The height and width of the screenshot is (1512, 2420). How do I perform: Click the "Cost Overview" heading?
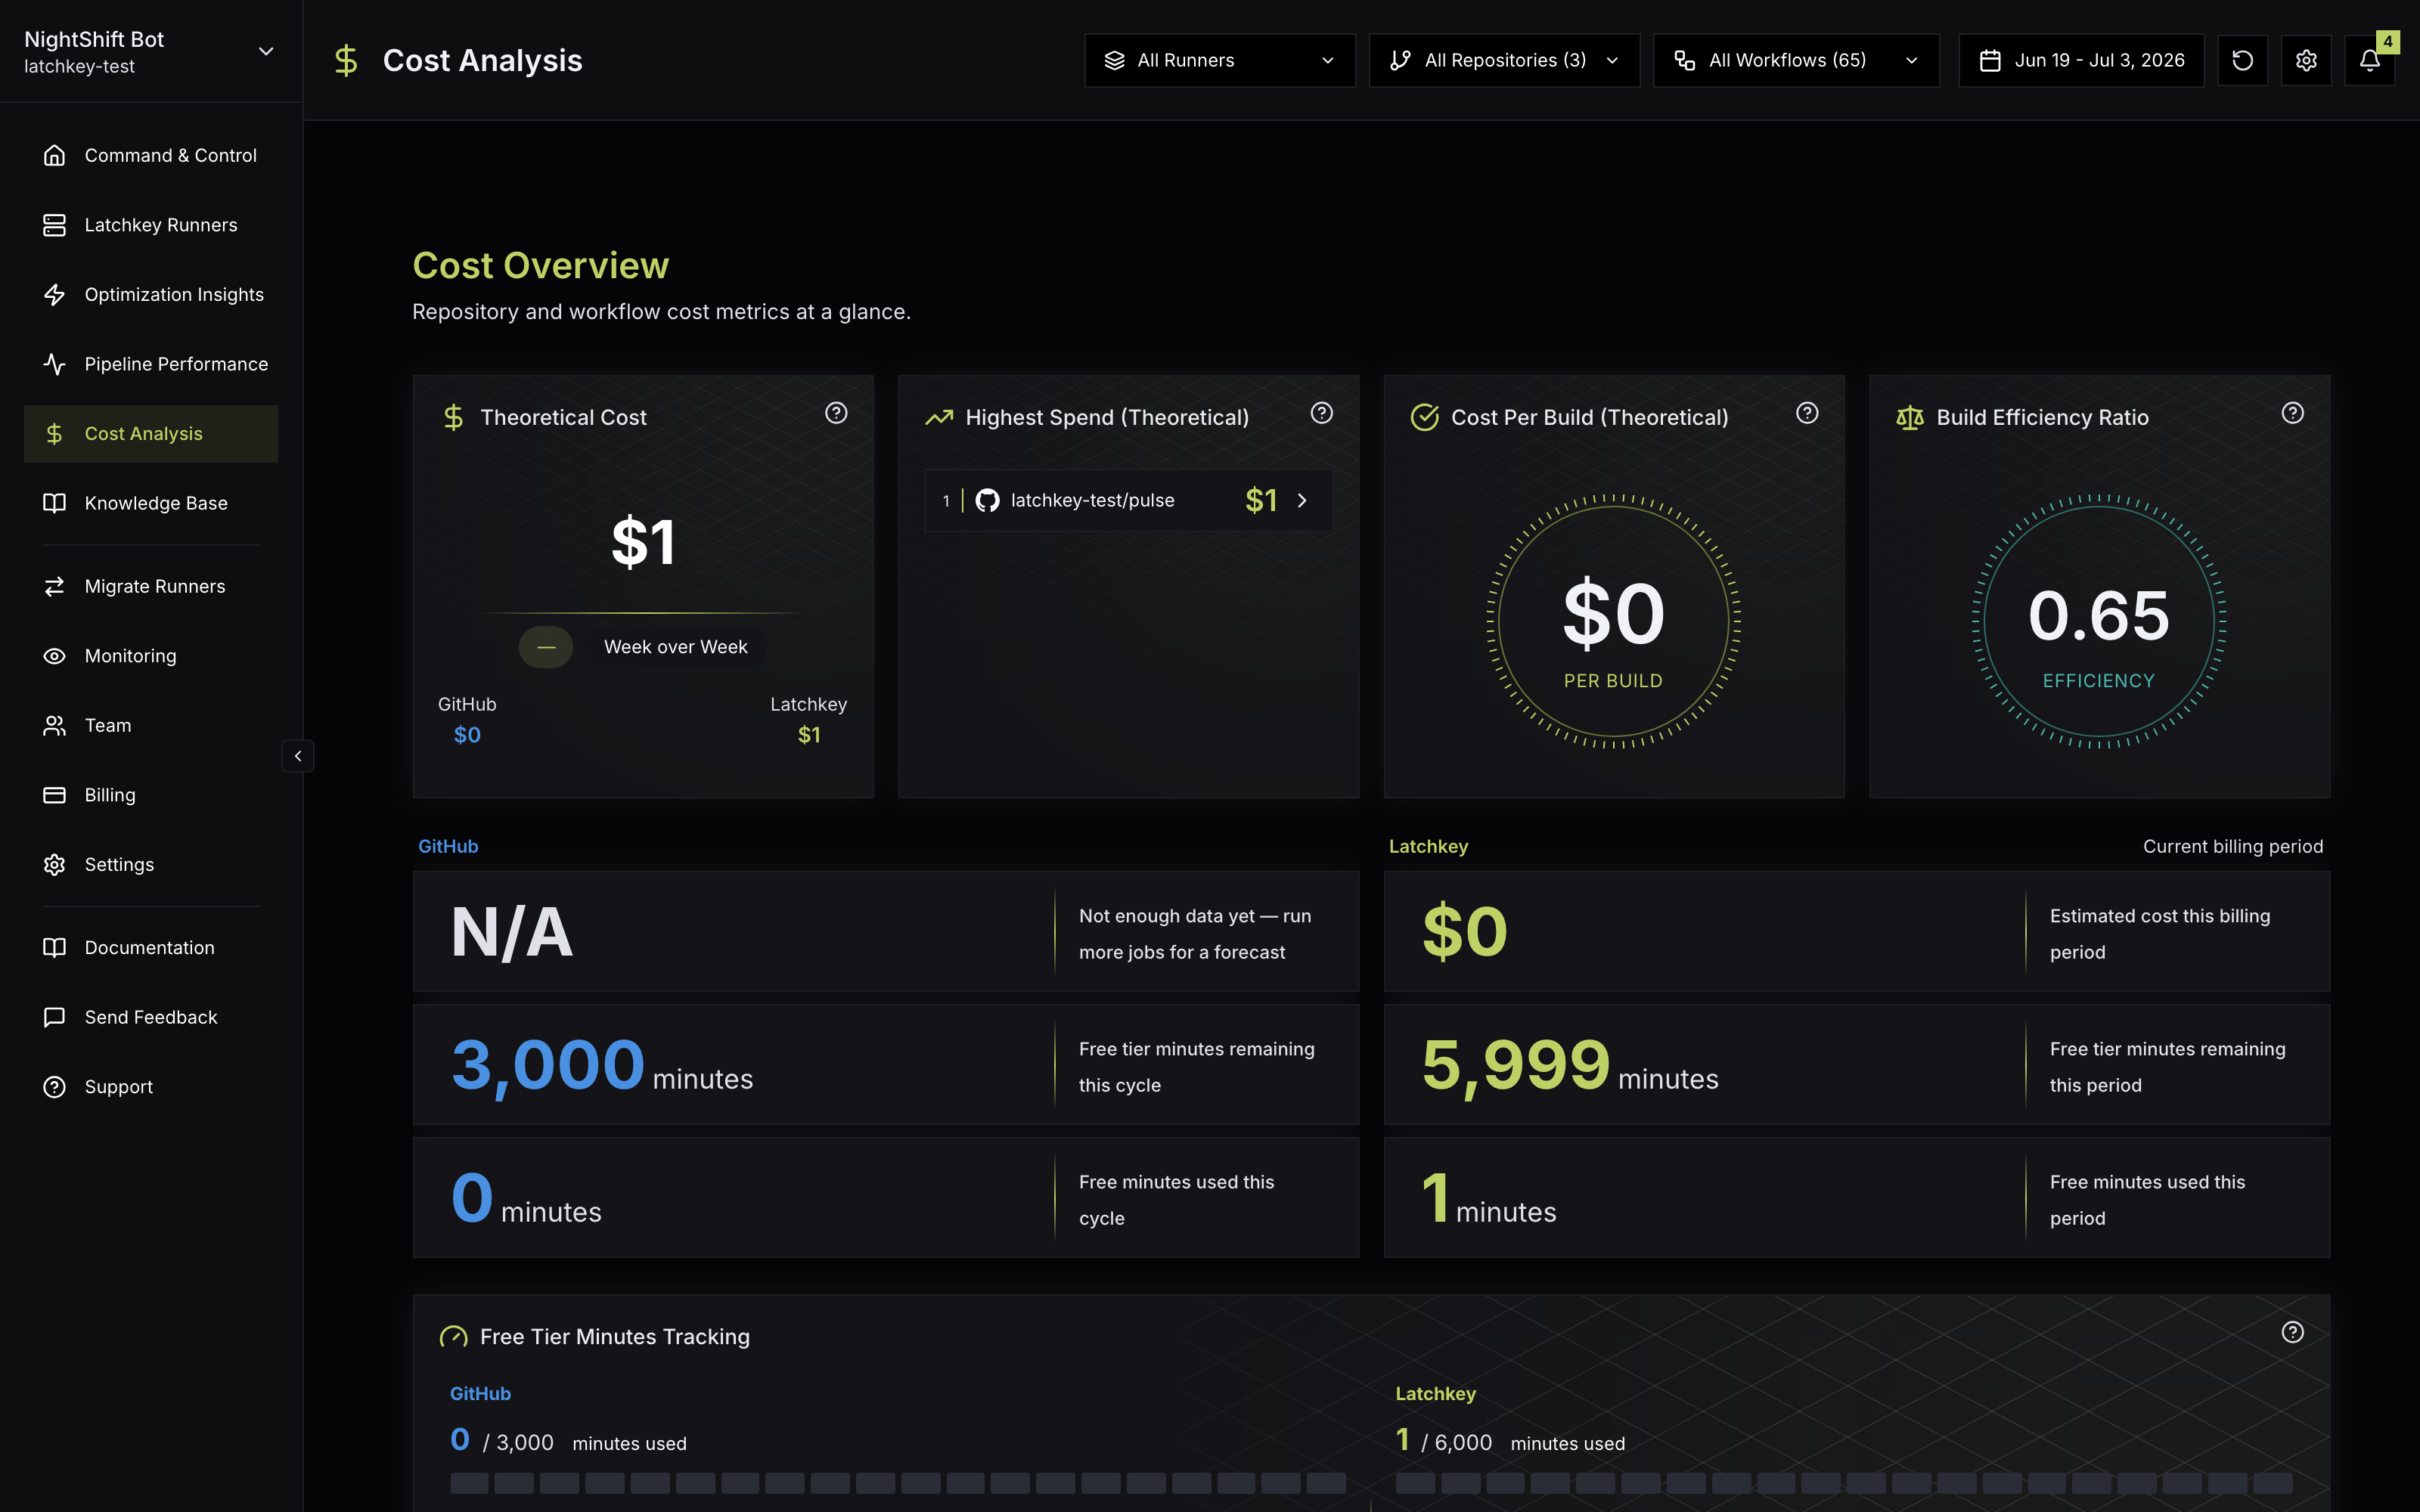[541, 265]
